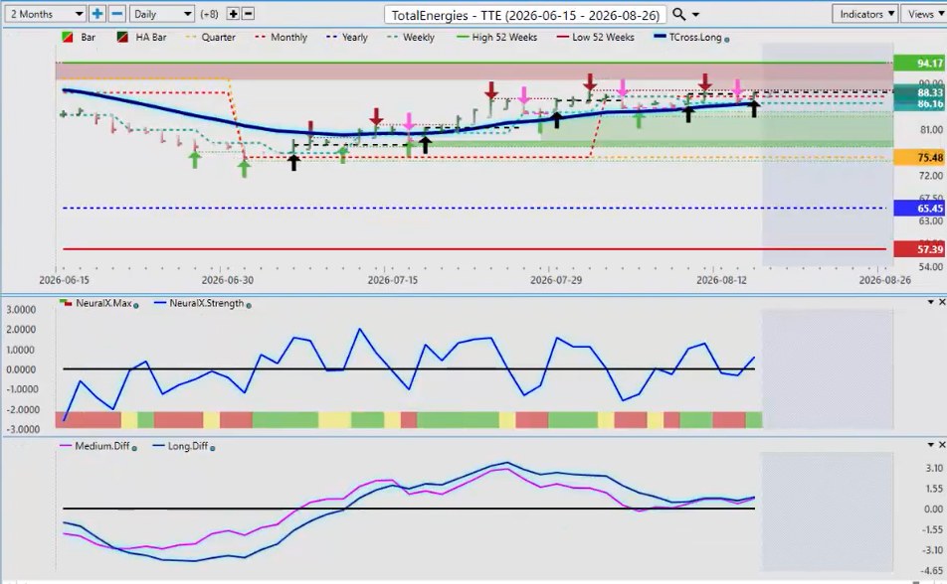The image size is (947, 584).
Task: Click the 2026-06-30 date axis label
Action: pos(228,280)
